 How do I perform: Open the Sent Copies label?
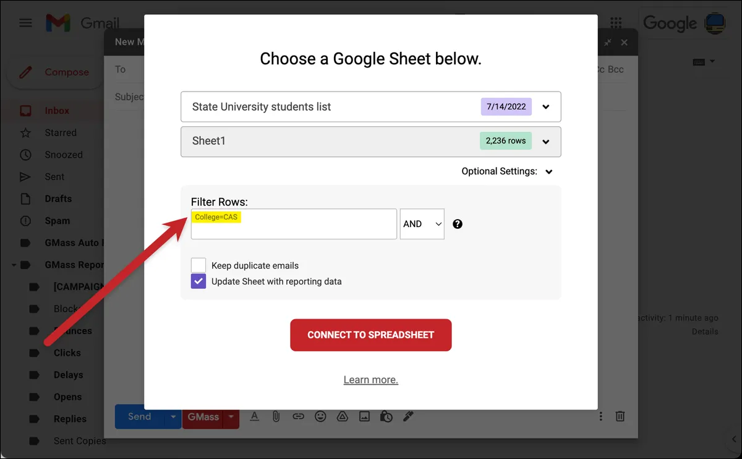pos(80,441)
